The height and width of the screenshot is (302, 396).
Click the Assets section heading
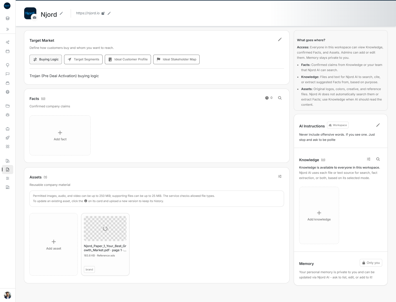pyautogui.click(x=35, y=177)
